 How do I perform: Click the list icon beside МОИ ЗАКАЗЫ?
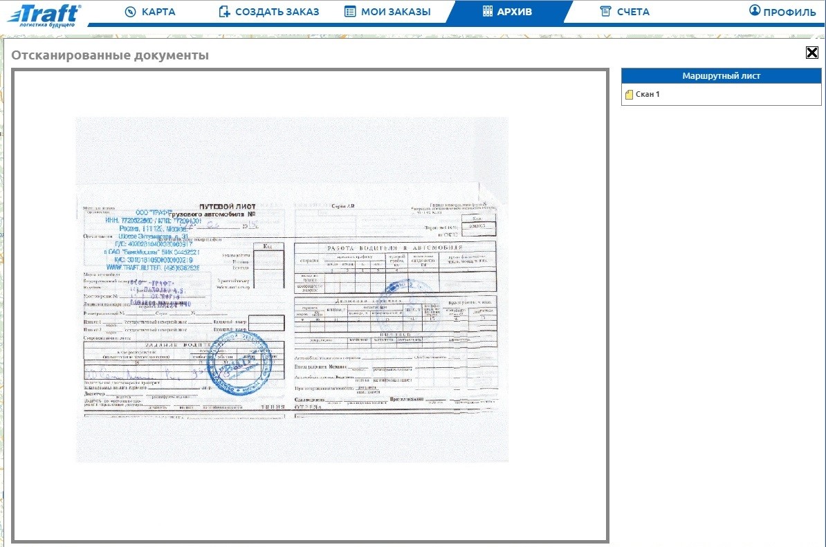click(x=350, y=12)
